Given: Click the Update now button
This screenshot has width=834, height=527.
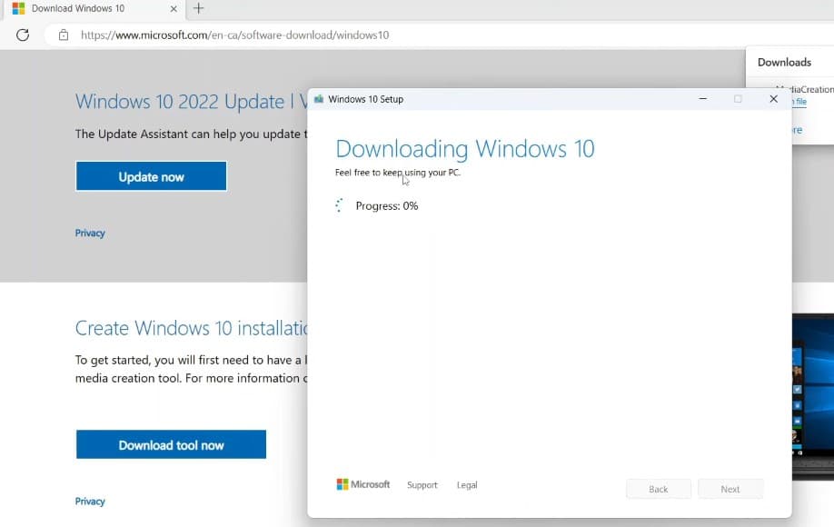Looking at the screenshot, I should pyautogui.click(x=151, y=177).
